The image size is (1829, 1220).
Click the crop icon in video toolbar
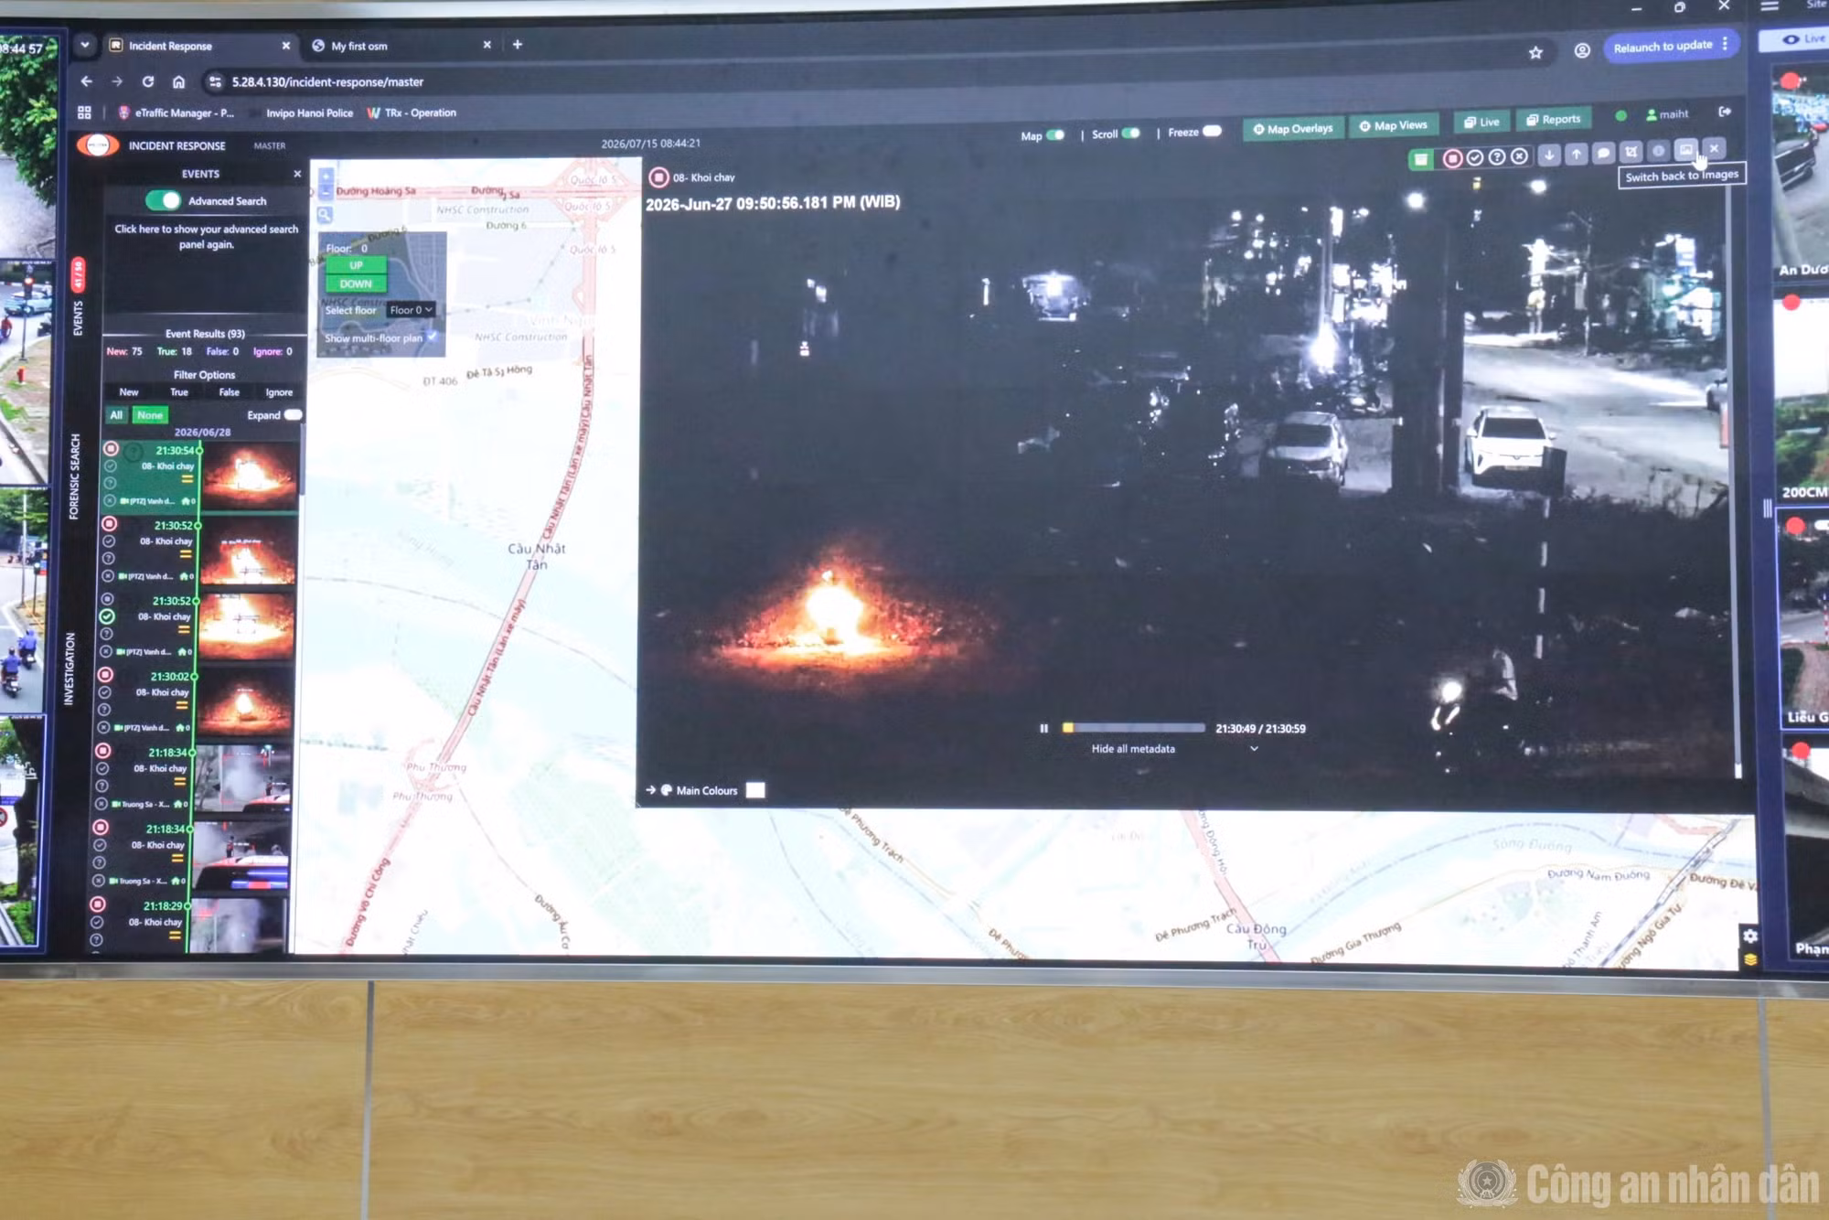point(1631,152)
